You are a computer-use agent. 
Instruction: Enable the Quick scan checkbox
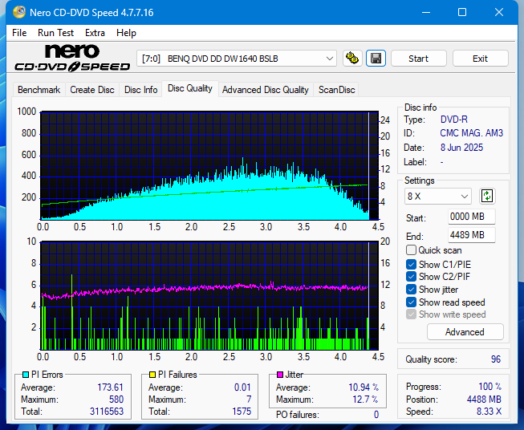point(412,250)
